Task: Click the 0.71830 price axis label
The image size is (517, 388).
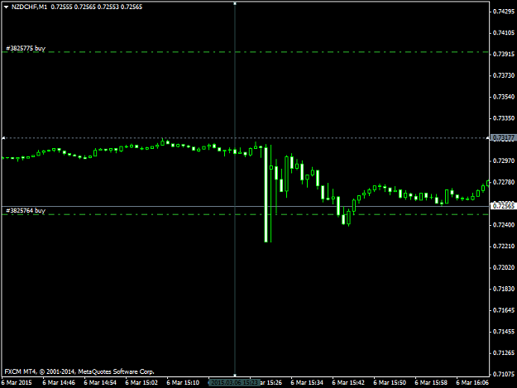Action: [504, 289]
